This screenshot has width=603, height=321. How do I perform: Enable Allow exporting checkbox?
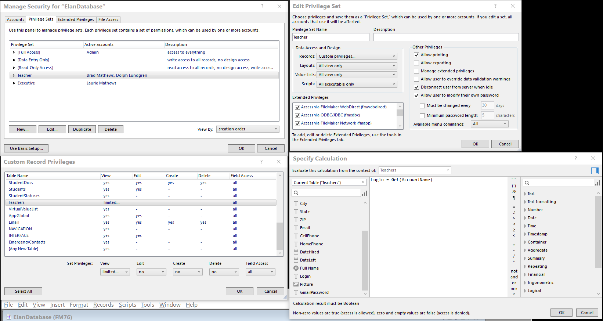416,63
